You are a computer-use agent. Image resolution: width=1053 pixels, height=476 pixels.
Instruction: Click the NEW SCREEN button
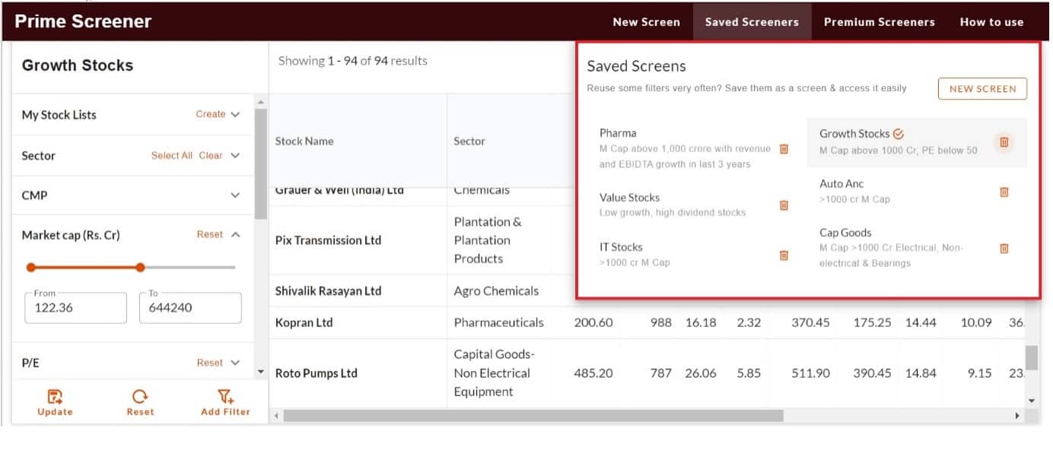(x=982, y=89)
